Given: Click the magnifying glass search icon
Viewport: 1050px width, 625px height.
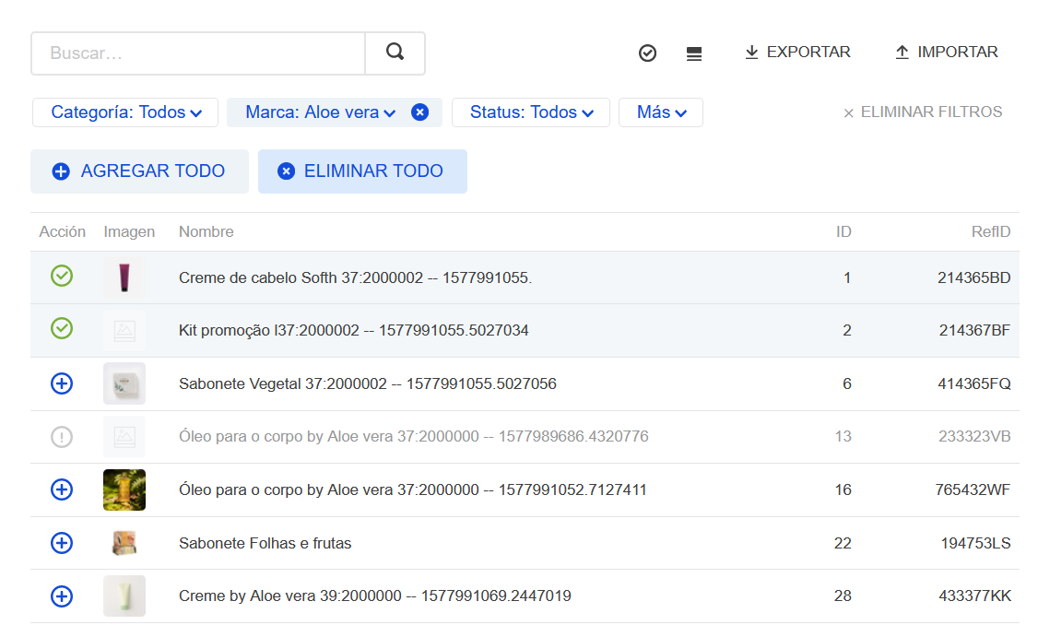Looking at the screenshot, I should (395, 53).
